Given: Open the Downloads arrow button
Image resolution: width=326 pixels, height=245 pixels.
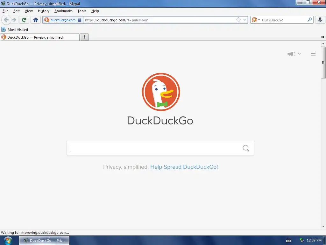Looking at the screenshot, I should (x=320, y=20).
